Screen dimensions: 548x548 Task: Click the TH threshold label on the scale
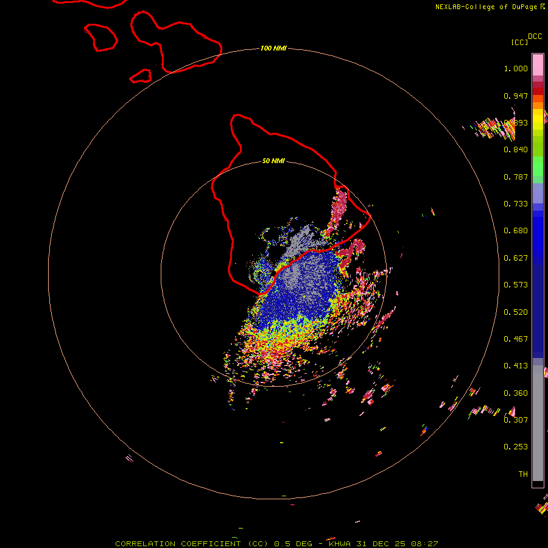click(523, 474)
